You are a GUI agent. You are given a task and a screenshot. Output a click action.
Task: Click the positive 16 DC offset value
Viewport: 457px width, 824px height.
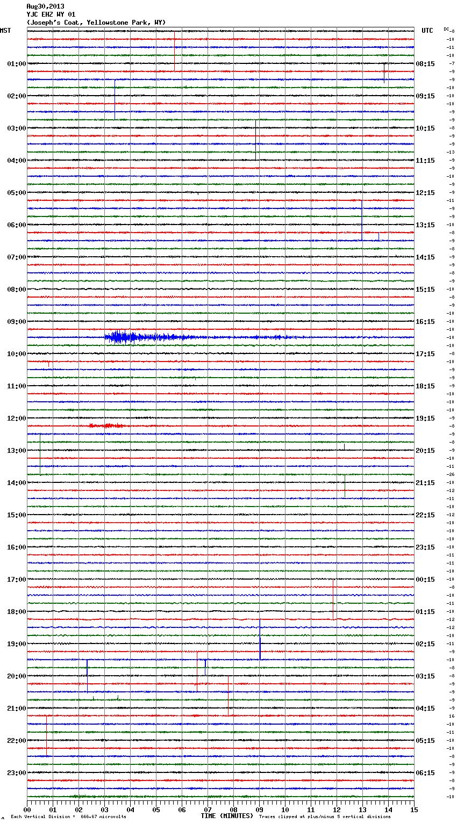[x=452, y=717]
